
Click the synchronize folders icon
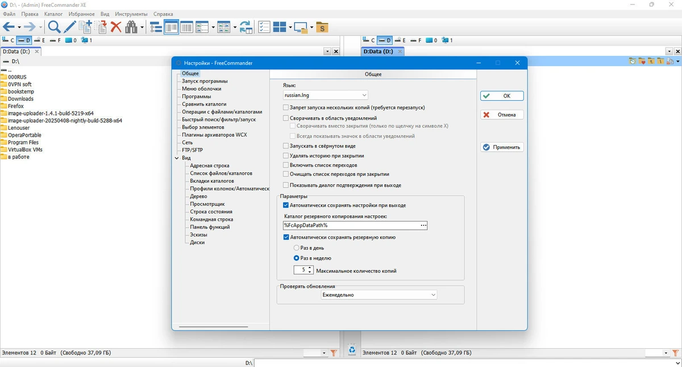[246, 27]
